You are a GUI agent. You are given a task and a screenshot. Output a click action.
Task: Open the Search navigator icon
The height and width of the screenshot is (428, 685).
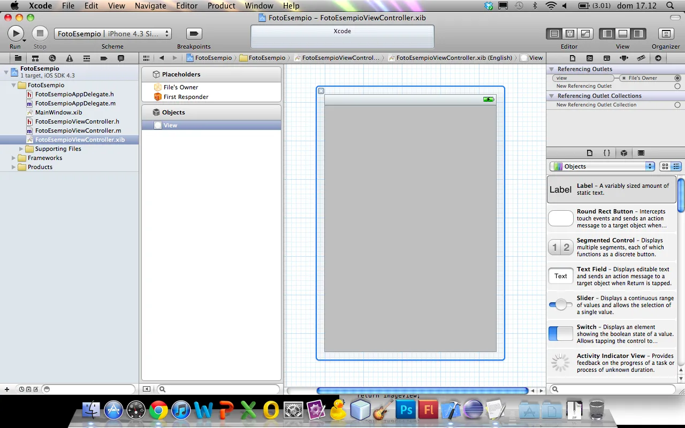coord(52,58)
